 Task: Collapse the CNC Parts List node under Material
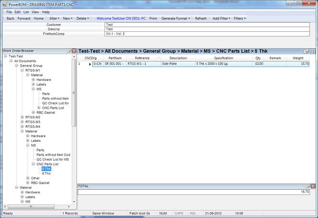(x=33, y=164)
